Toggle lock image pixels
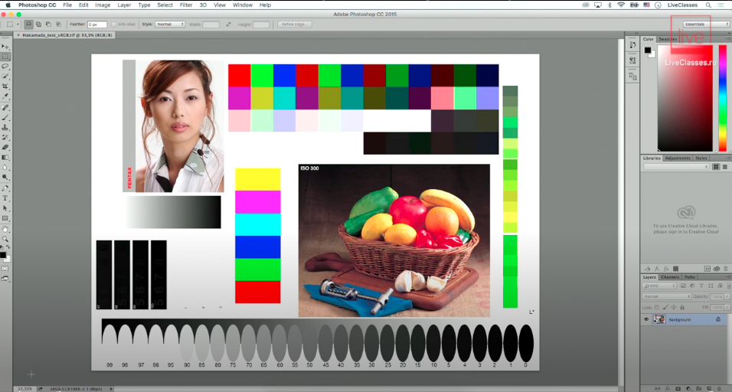The image size is (732, 392). coord(665,308)
